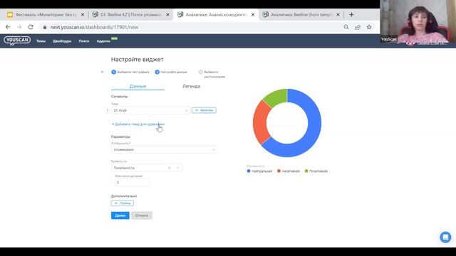This screenshot has width=456, height=256.
Task: Toggle Позитивная legend item
Action: (x=316, y=171)
